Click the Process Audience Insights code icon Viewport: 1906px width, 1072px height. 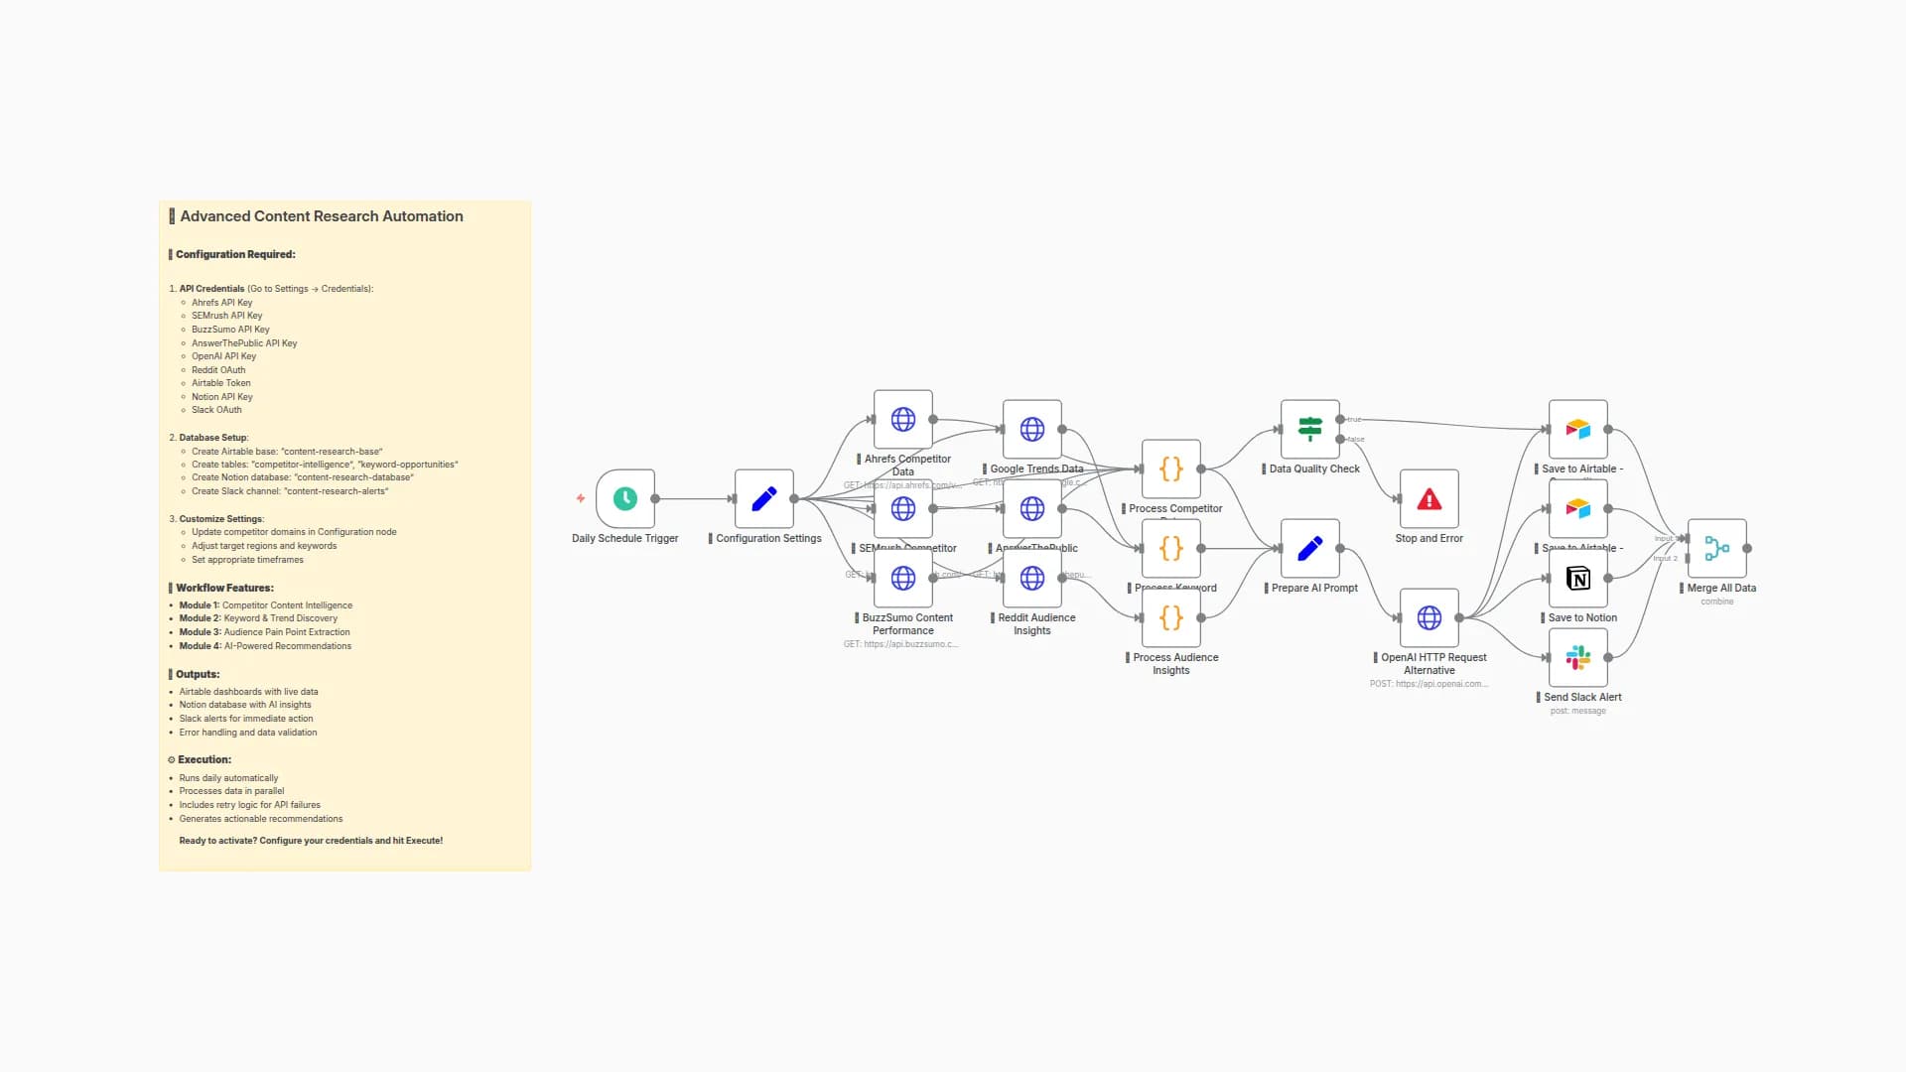1170,616
